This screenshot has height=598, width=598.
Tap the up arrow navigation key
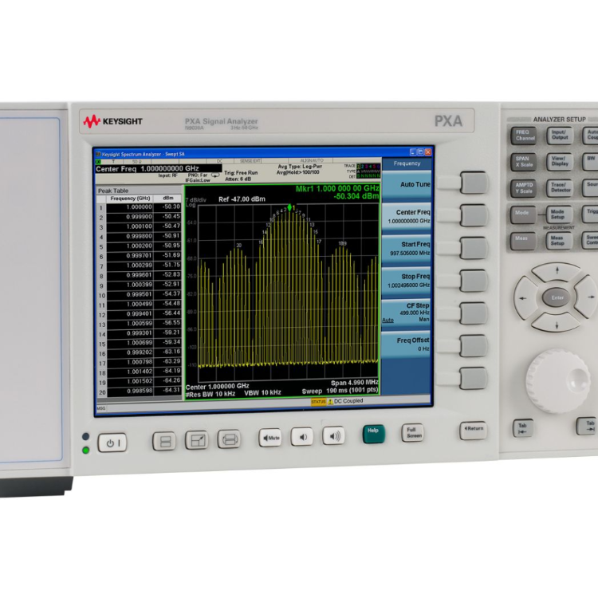click(557, 271)
